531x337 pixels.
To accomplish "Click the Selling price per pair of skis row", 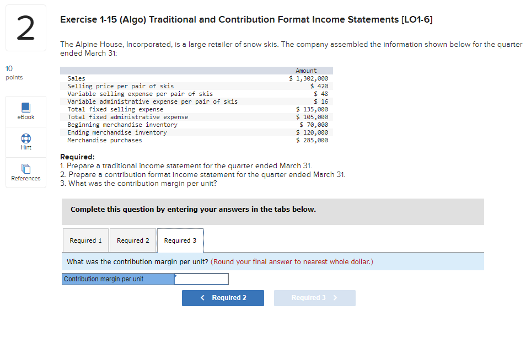I will coord(196,86).
